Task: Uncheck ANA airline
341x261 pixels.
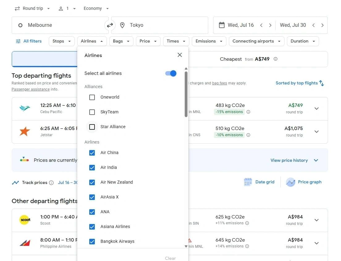Action: (x=92, y=212)
